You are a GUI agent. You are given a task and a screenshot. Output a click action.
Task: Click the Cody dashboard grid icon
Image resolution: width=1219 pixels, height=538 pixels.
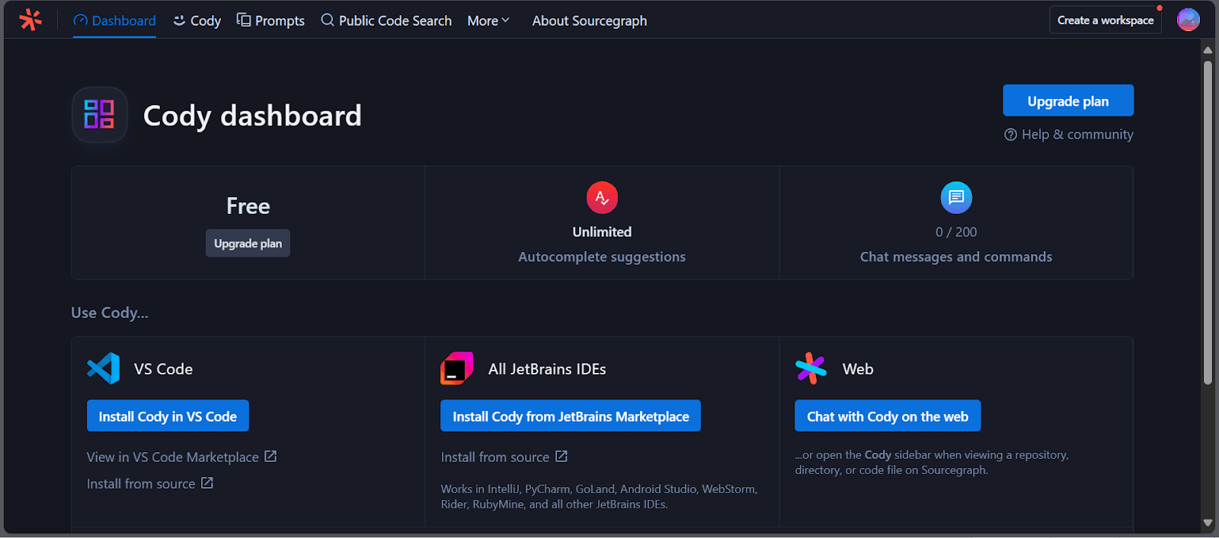tap(99, 115)
